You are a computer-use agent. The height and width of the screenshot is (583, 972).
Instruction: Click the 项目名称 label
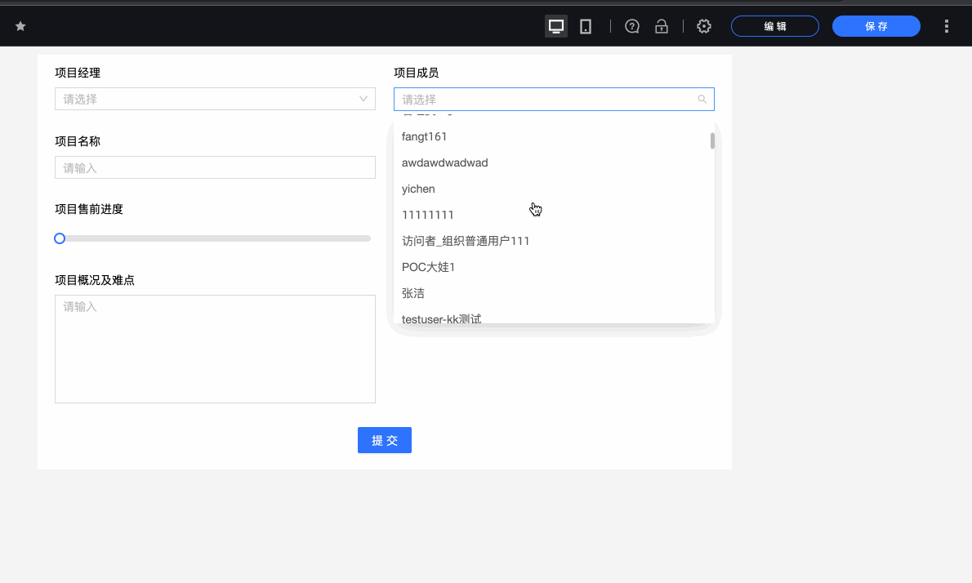pos(78,141)
